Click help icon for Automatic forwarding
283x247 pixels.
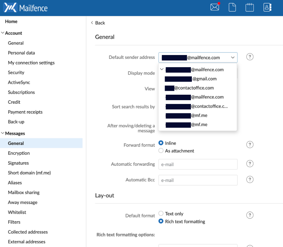pos(250,164)
